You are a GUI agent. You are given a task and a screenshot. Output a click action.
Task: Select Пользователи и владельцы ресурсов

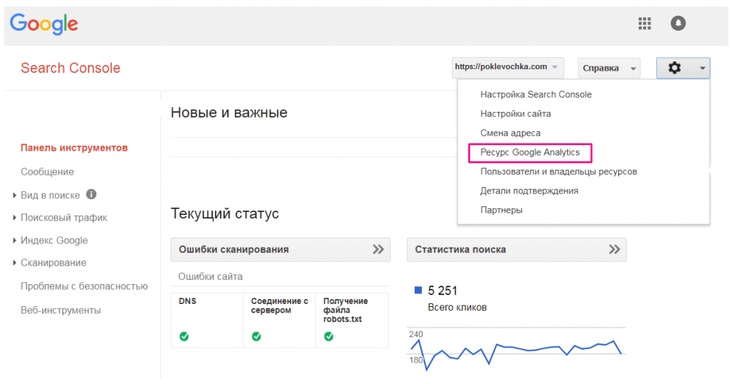pyautogui.click(x=558, y=171)
